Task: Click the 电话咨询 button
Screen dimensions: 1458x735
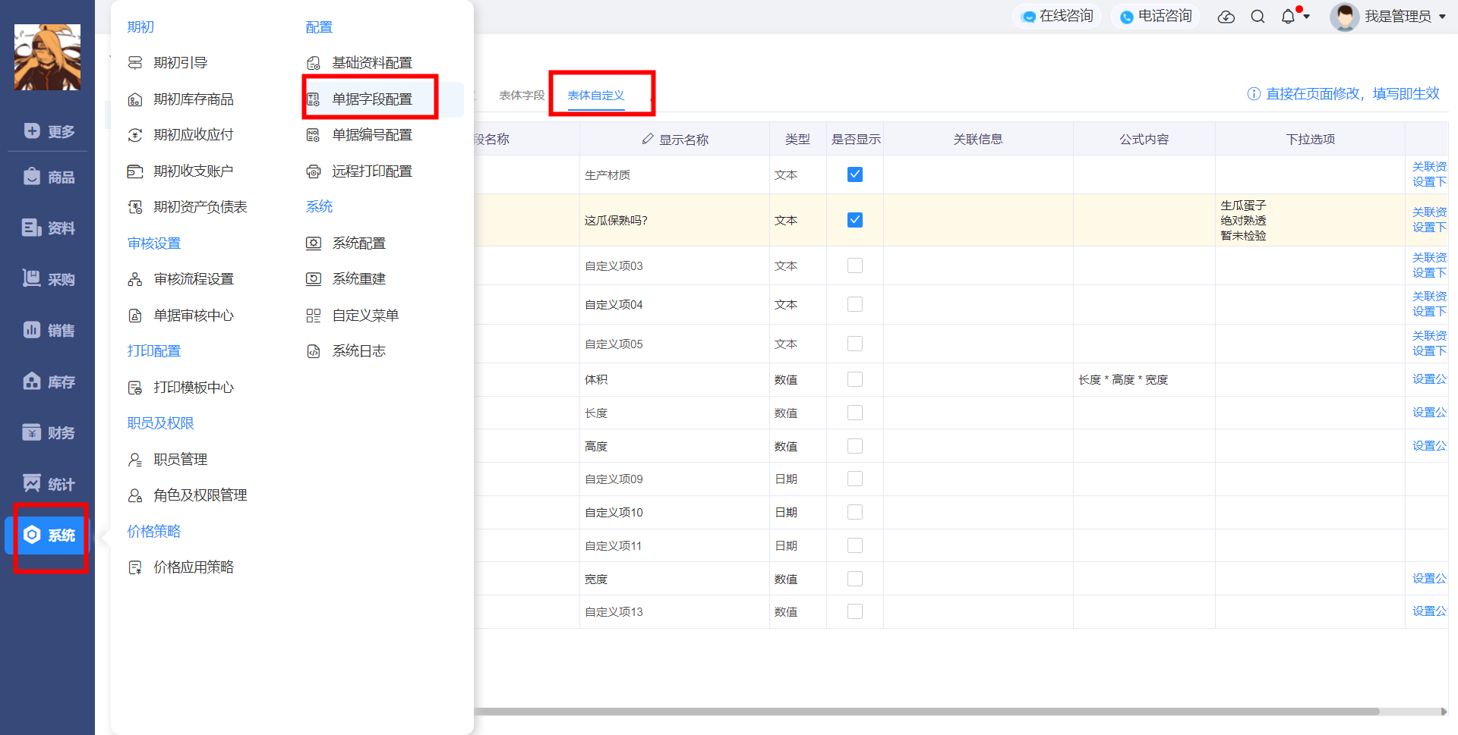Action: 1156,16
